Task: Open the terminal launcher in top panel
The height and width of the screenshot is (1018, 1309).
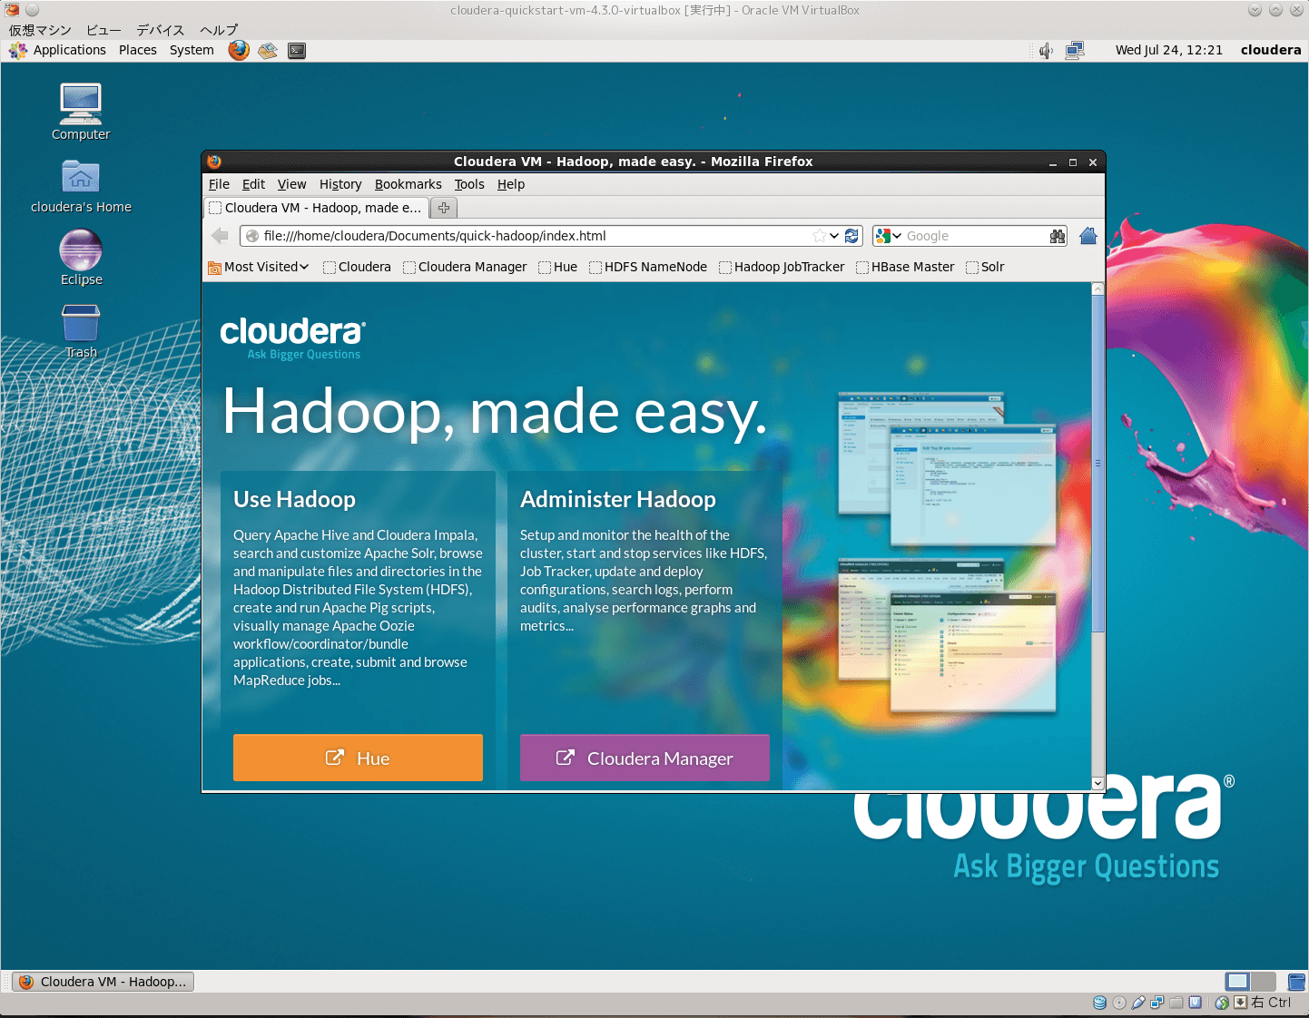Action: pos(297,51)
